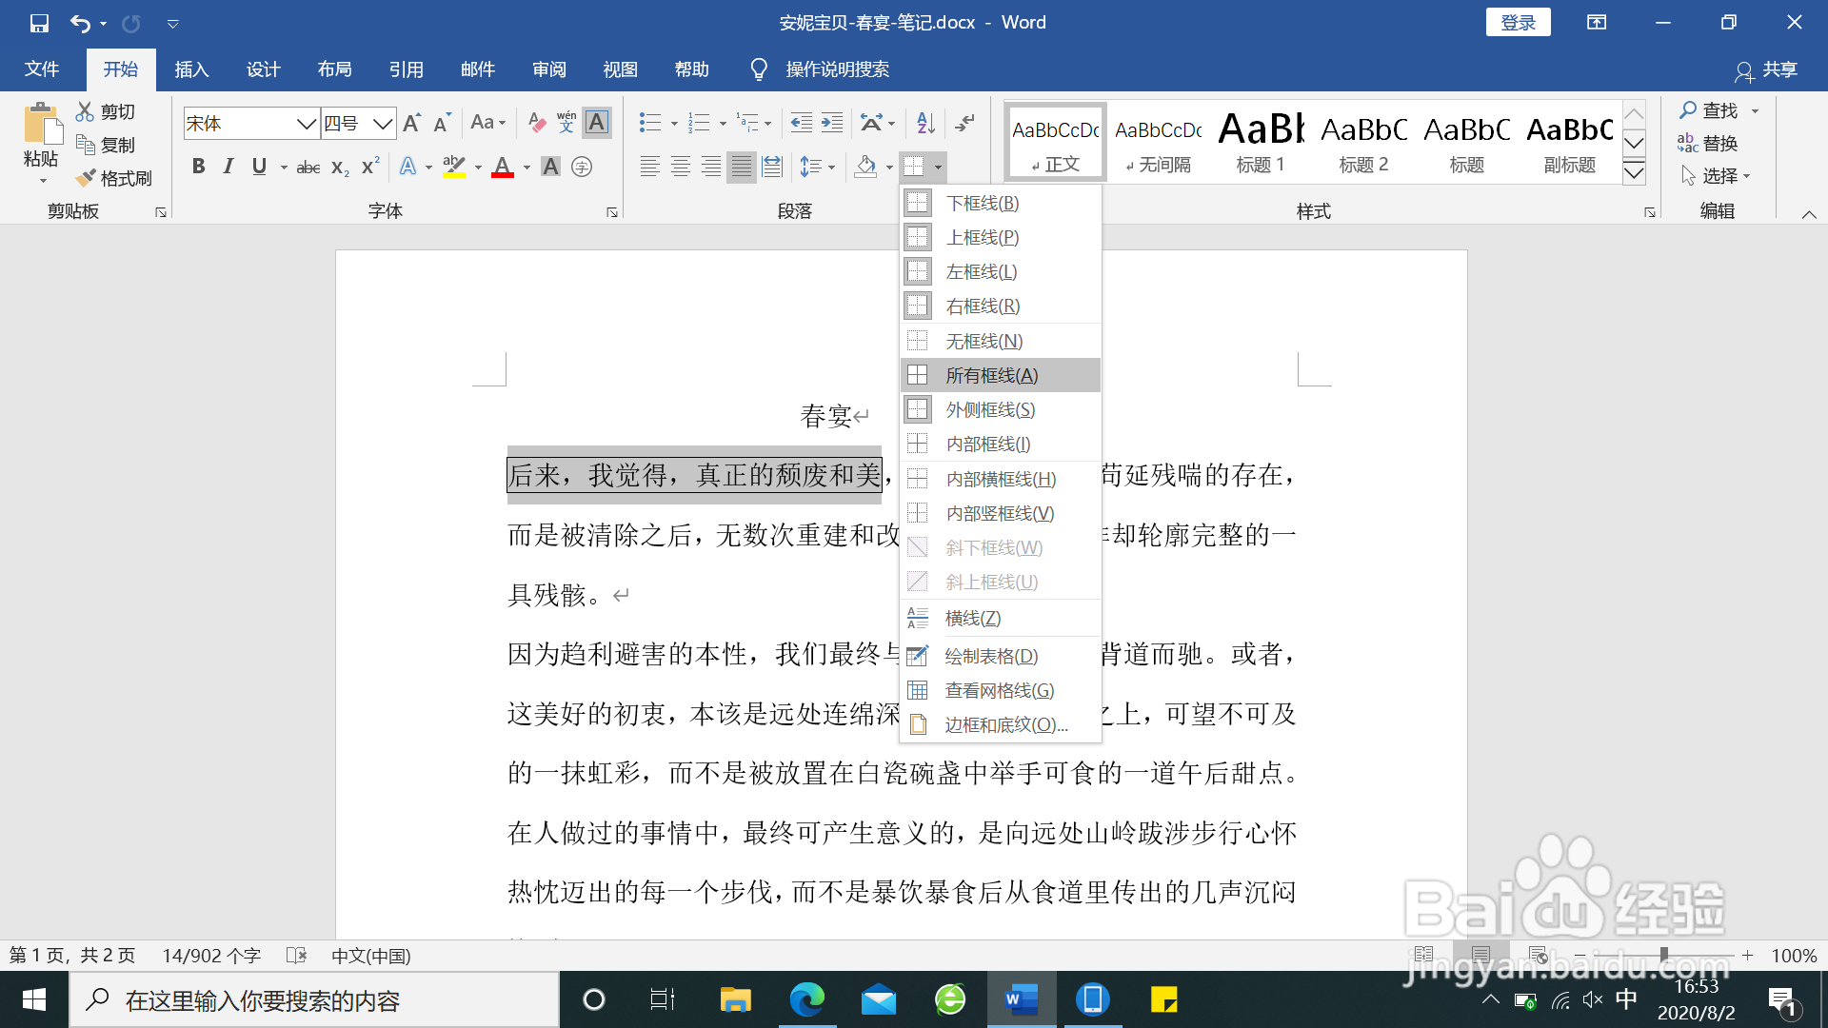Viewport: 1828px width, 1028px height.
Task: Select the Format Painter tool
Action: coord(114,178)
